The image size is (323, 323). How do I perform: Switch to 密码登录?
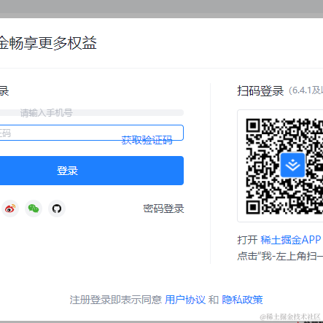163,209
